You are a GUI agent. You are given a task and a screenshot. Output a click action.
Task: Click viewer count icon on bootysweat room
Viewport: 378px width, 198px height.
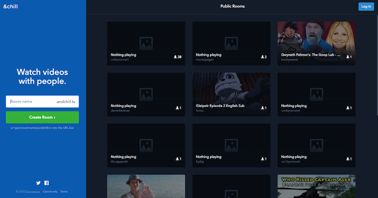(x=348, y=57)
